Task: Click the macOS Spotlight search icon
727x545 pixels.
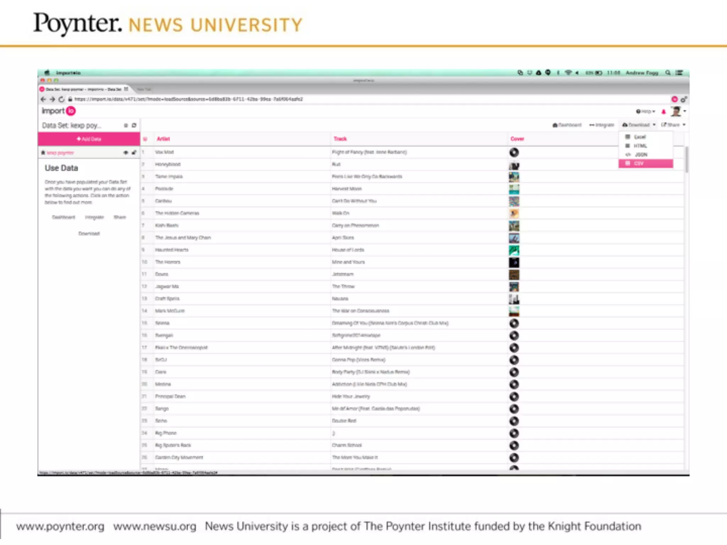Action: click(x=668, y=73)
